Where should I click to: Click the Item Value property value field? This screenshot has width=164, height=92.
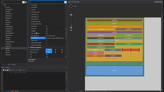click(55, 26)
